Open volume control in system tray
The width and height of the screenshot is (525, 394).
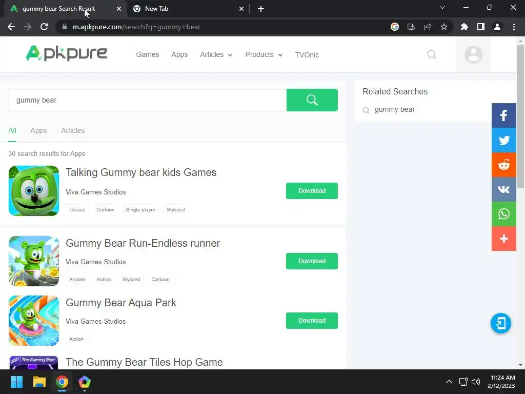[x=476, y=382]
